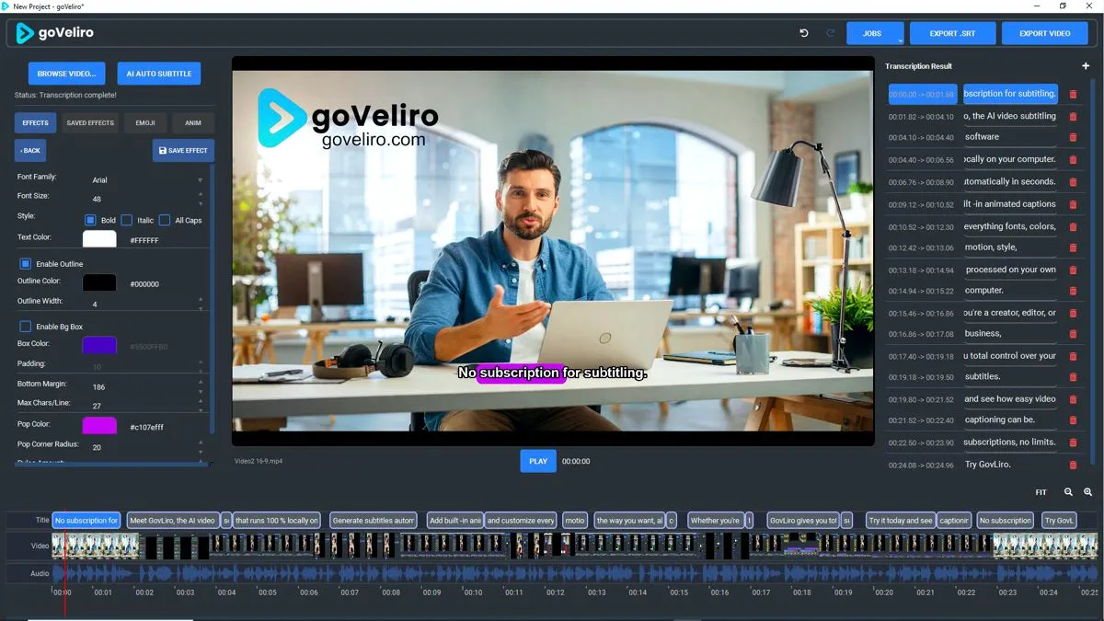The image size is (1104, 621).
Task: Undo the last change with the undo arrow
Action: click(803, 33)
